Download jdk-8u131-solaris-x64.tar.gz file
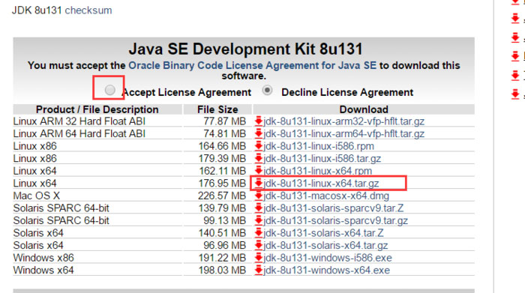The height and width of the screenshot is (293, 525). (x=325, y=245)
